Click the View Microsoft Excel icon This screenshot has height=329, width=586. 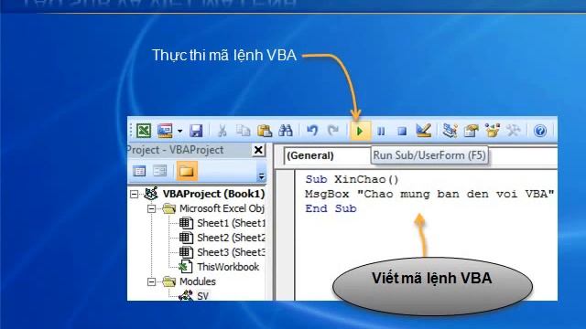pyautogui.click(x=144, y=131)
